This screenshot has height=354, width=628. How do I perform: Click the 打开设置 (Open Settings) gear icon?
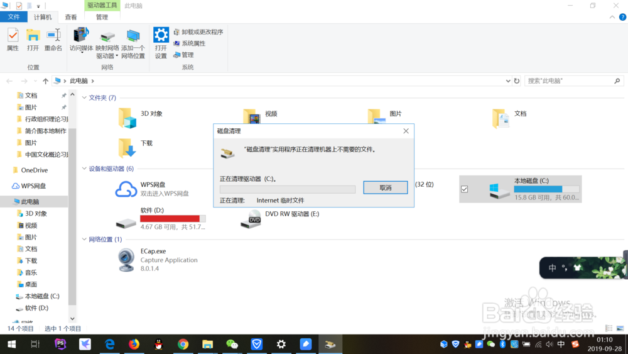coord(161,43)
